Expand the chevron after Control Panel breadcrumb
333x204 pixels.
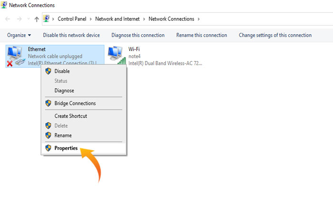pyautogui.click(x=90, y=19)
